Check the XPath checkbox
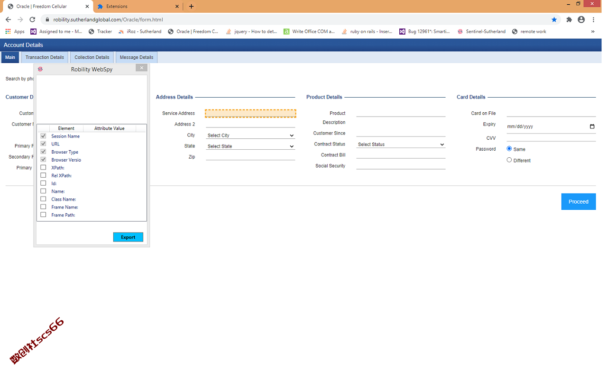Image resolution: width=607 pixels, height=379 pixels. tap(43, 167)
